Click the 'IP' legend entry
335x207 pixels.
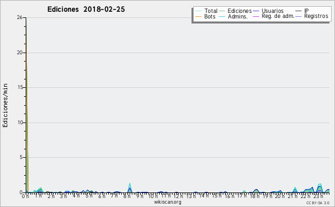pyautogui.click(x=307, y=11)
